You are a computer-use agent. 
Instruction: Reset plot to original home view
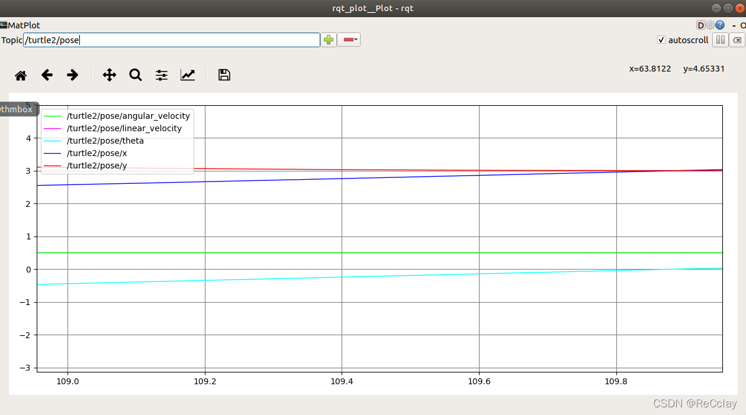(21, 75)
